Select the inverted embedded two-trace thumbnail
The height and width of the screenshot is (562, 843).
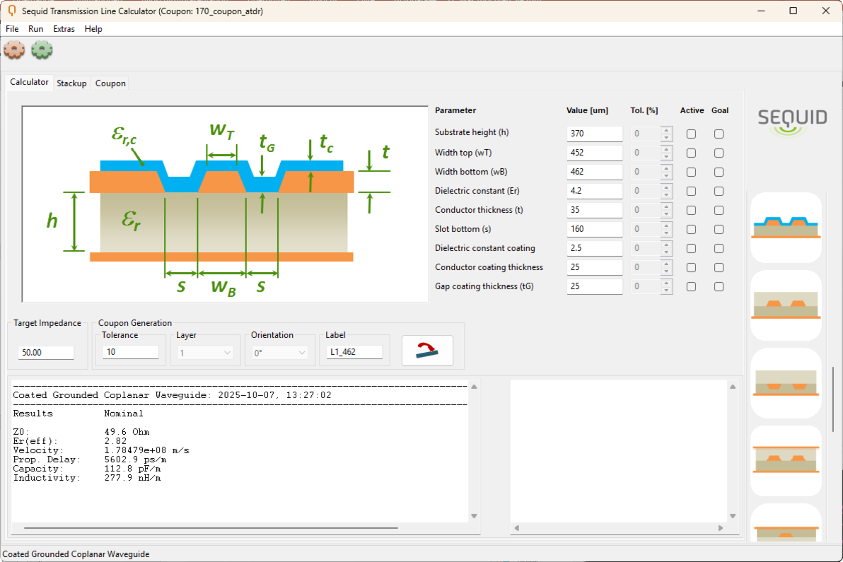pos(785,382)
